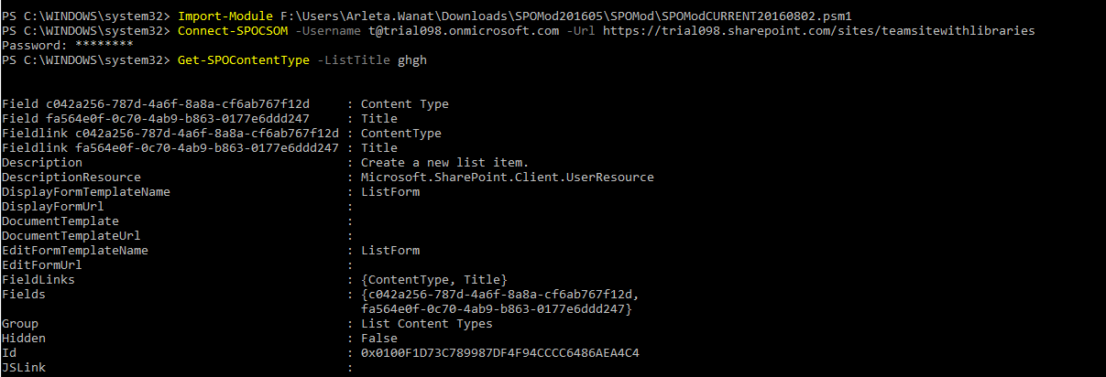Screen dimensions: 1106x377
Task: Click the ghgh list title argument
Action: 412,60
